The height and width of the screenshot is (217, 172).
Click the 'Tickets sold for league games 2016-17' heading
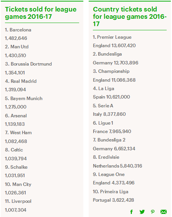(x=41, y=13)
